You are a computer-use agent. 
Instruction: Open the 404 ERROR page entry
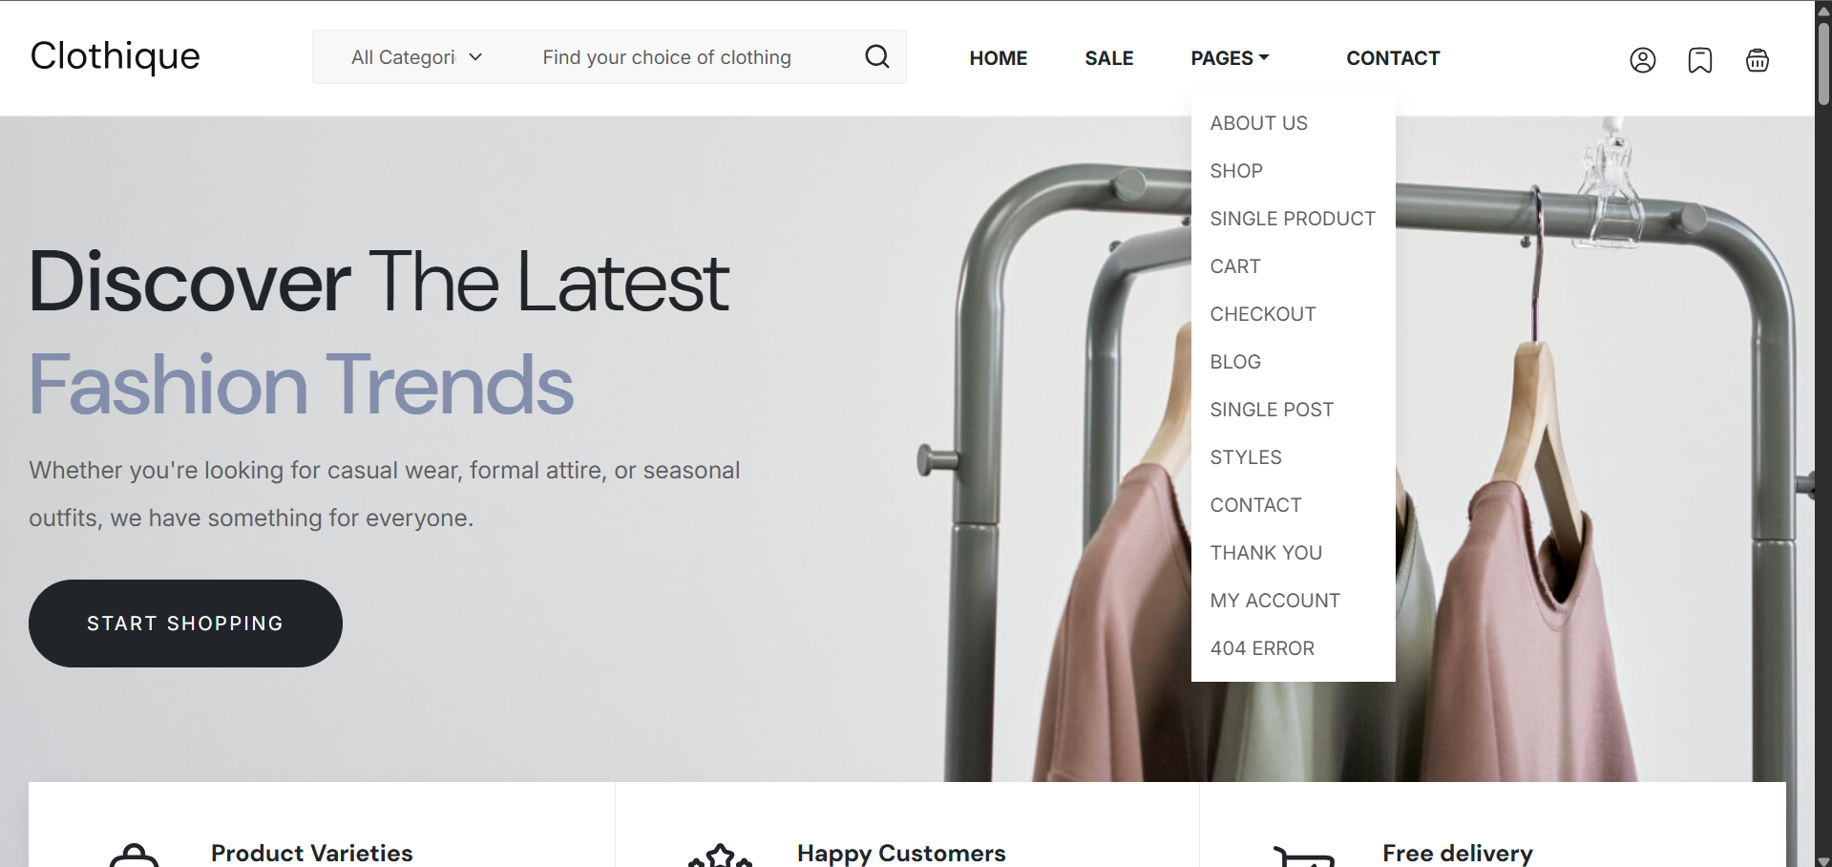pos(1262,648)
